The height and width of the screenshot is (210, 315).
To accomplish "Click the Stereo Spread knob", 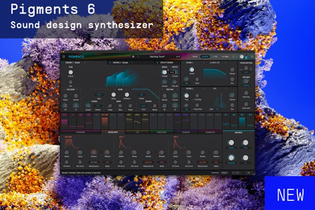I will point(88,105).
